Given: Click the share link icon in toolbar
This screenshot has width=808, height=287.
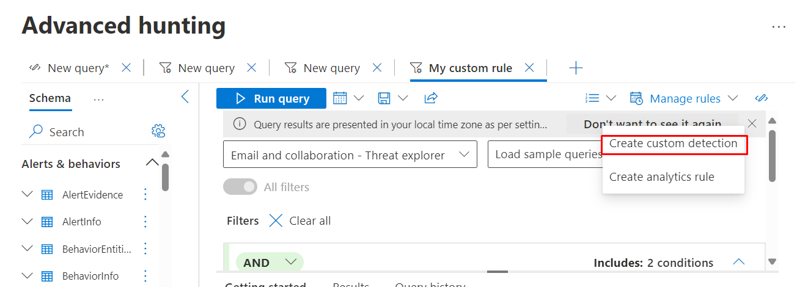Looking at the screenshot, I should (x=432, y=98).
